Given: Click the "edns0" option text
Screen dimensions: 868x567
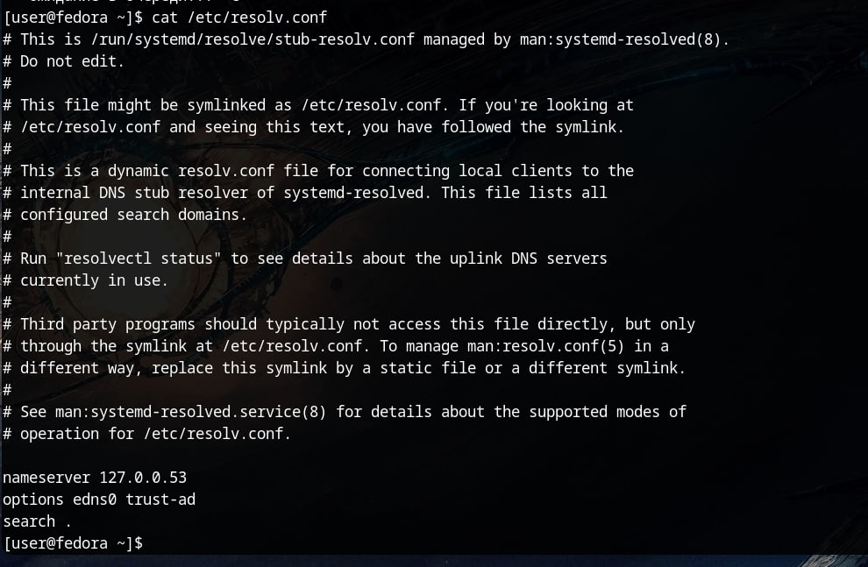Looking at the screenshot, I should 95,500.
